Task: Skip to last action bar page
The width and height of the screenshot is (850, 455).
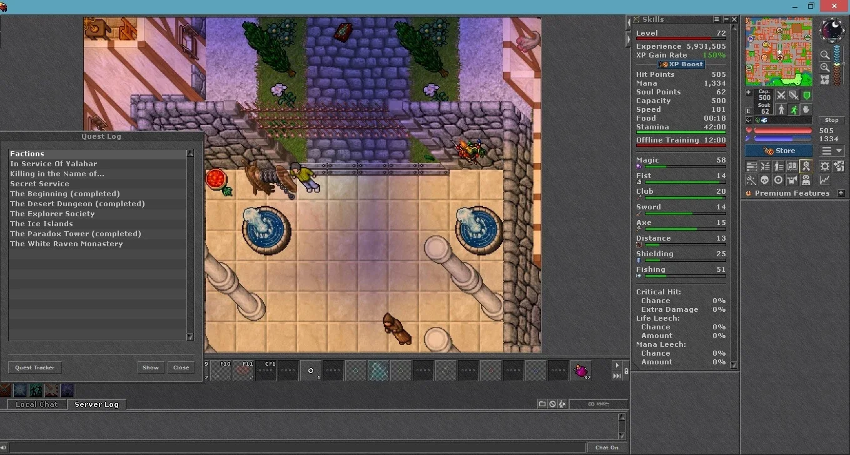Action: tap(617, 376)
